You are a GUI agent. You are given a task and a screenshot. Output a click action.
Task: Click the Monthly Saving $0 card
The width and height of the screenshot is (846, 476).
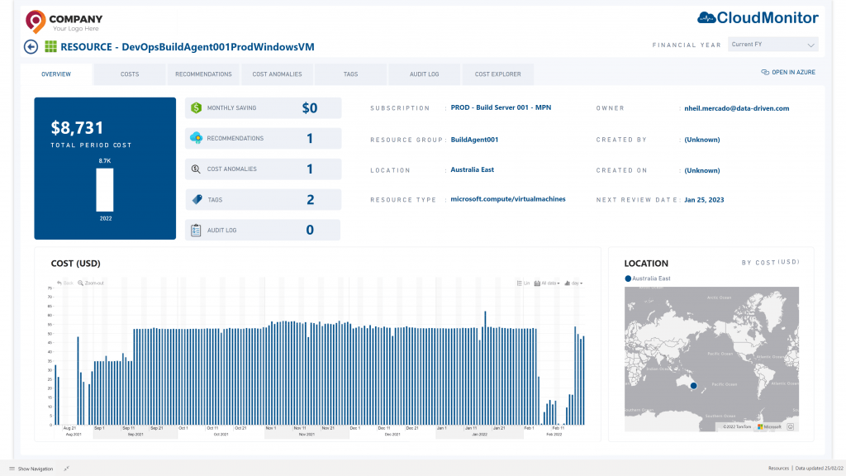click(x=264, y=108)
